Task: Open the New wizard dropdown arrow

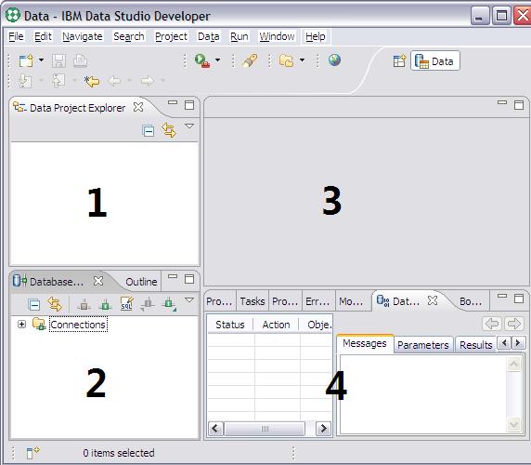Action: click(42, 60)
